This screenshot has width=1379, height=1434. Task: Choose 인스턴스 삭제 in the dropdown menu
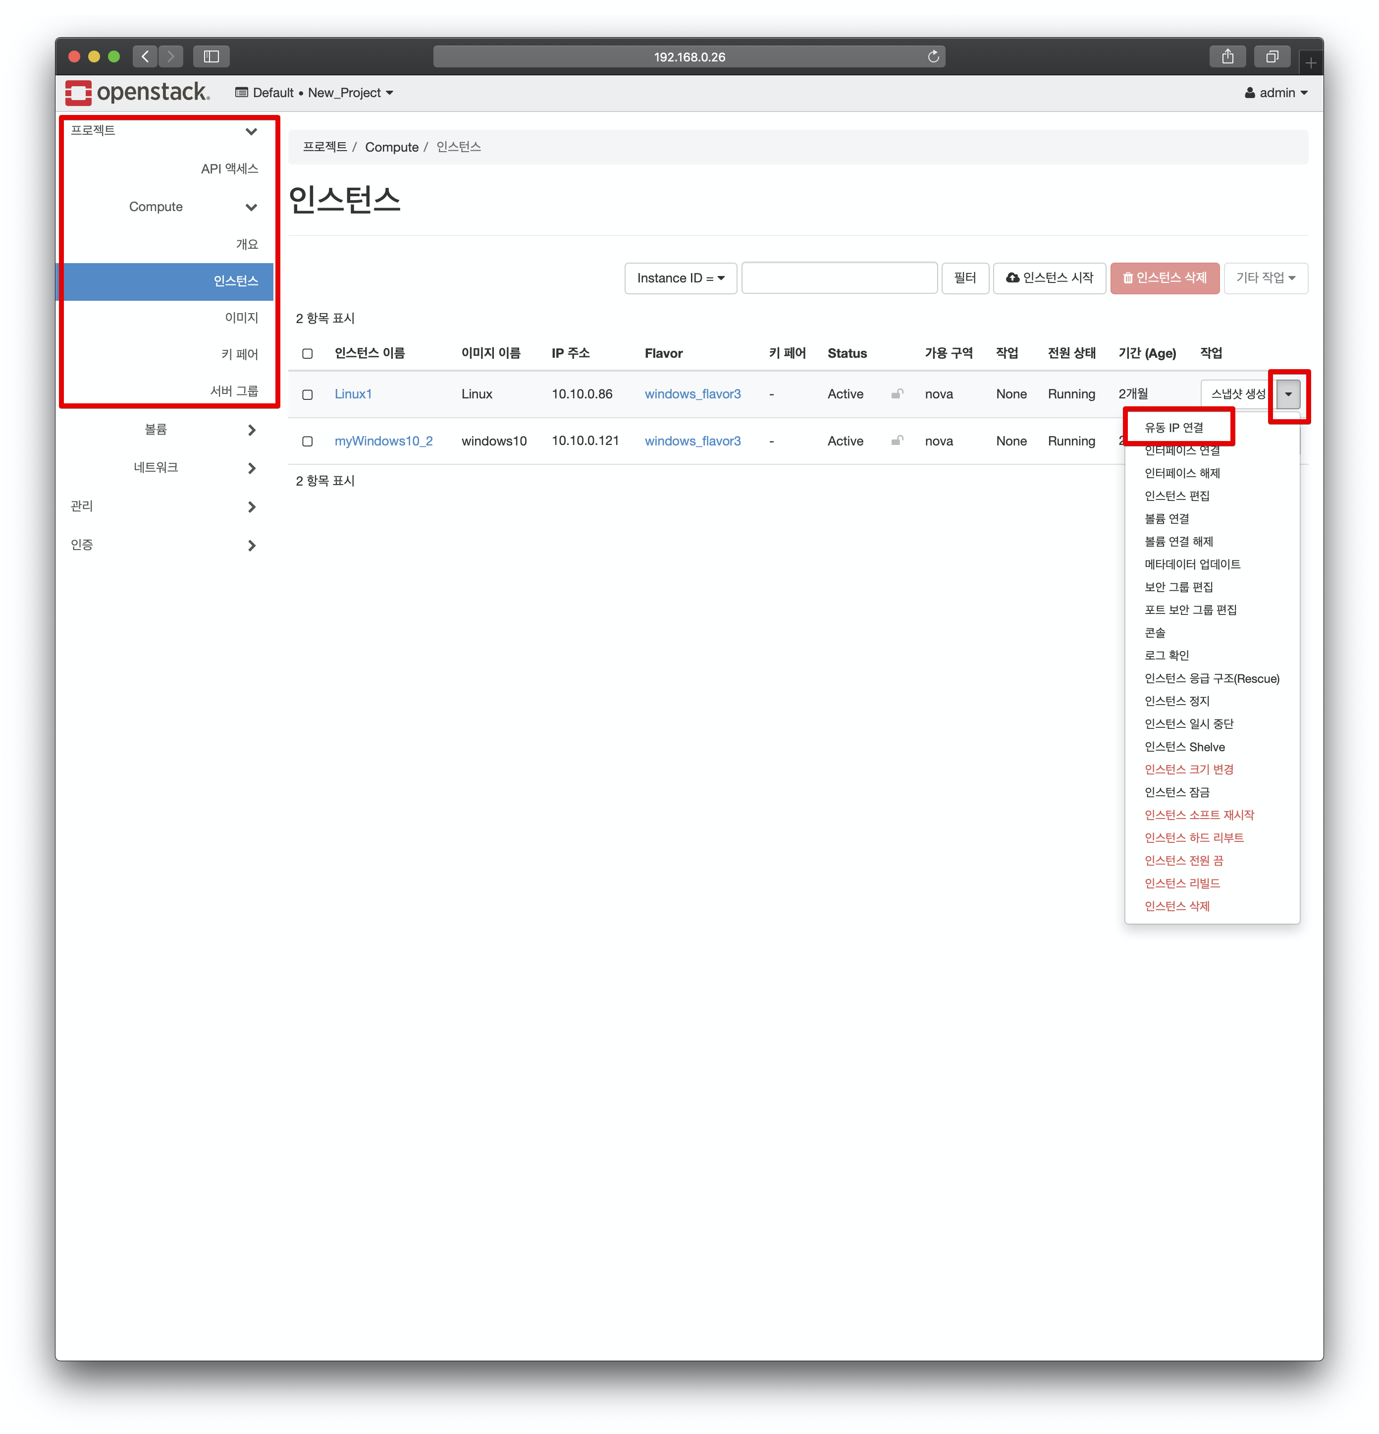click(x=1176, y=906)
